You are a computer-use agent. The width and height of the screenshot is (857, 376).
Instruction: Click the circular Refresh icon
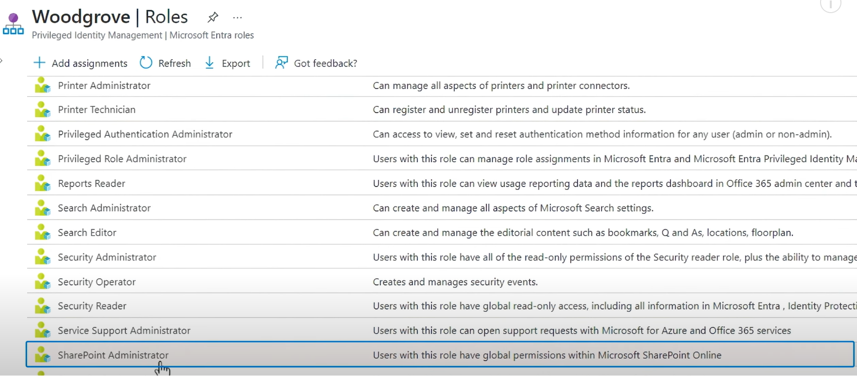[x=146, y=63]
